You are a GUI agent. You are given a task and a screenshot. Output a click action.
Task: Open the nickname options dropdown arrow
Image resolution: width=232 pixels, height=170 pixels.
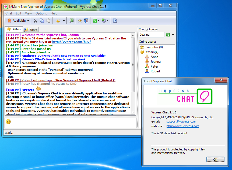click(173, 35)
